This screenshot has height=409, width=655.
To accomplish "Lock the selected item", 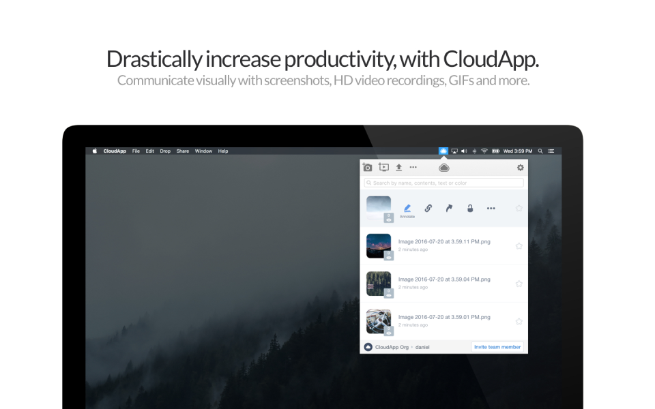I will [469, 208].
